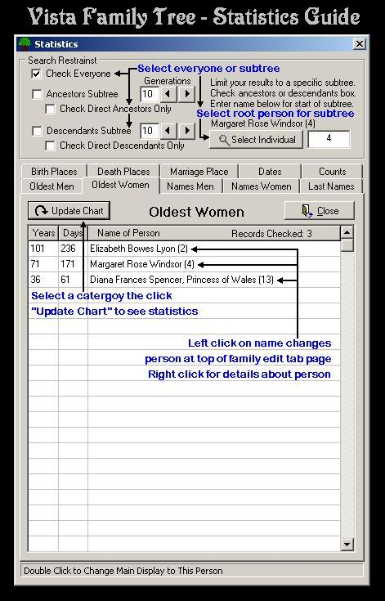Click the list scrollbar up arrow
This screenshot has height=601, width=385.
347,232
